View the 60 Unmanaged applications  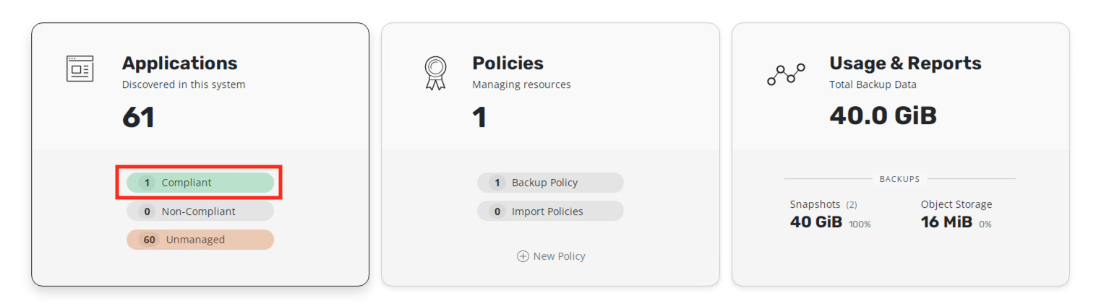coord(200,240)
